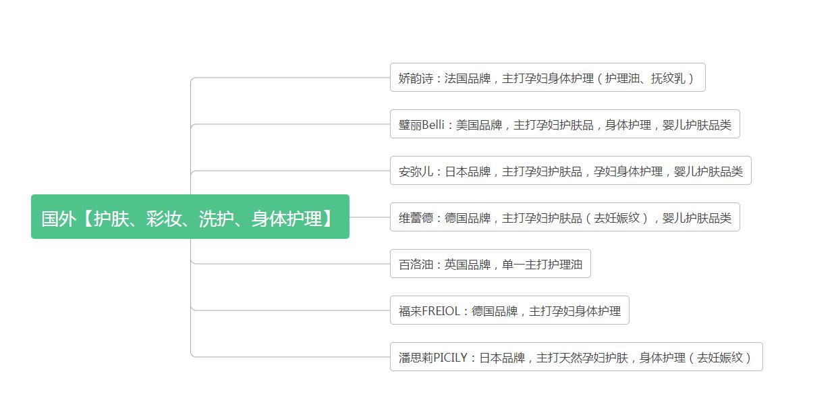Click the 百洛油 British brand node

(x=491, y=263)
